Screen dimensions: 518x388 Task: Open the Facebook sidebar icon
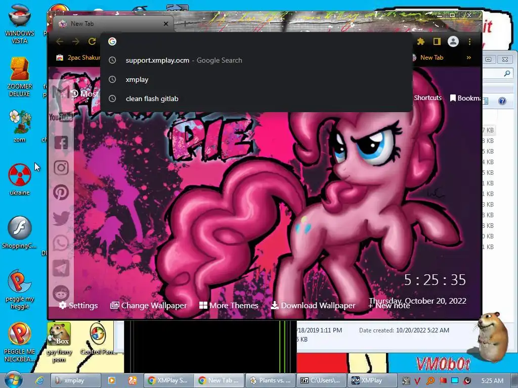pyautogui.click(x=61, y=142)
